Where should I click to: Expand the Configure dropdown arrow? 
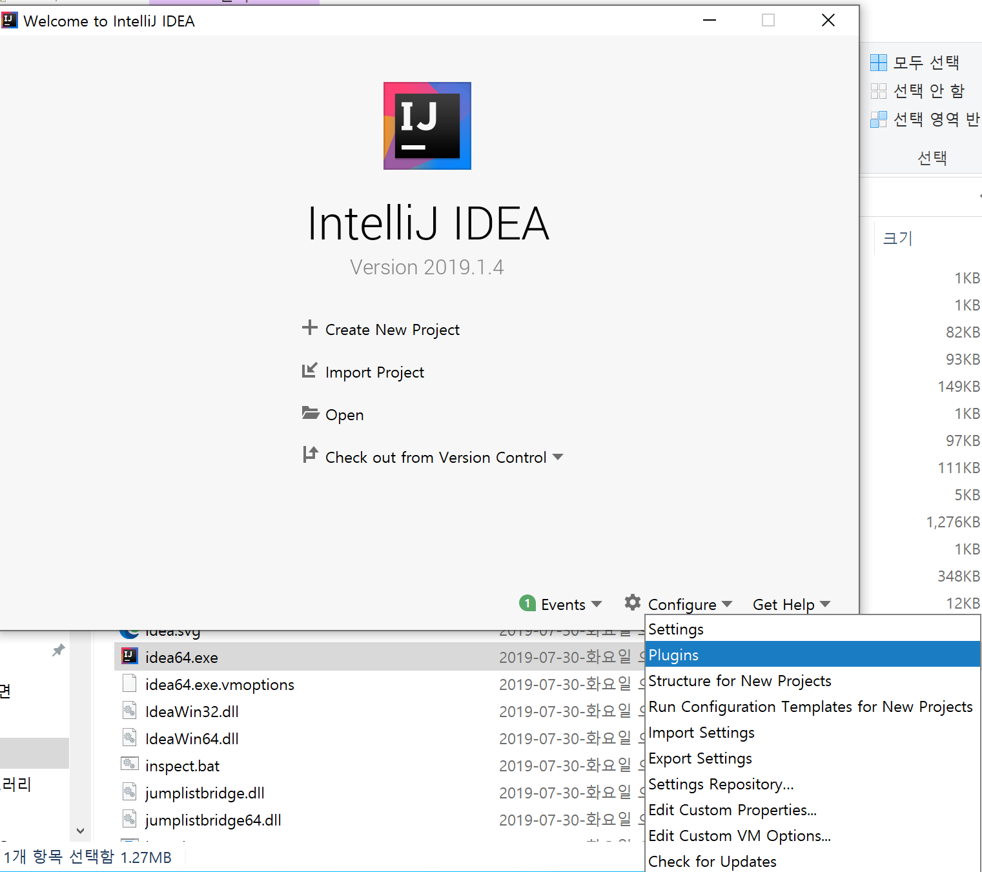[x=727, y=604]
